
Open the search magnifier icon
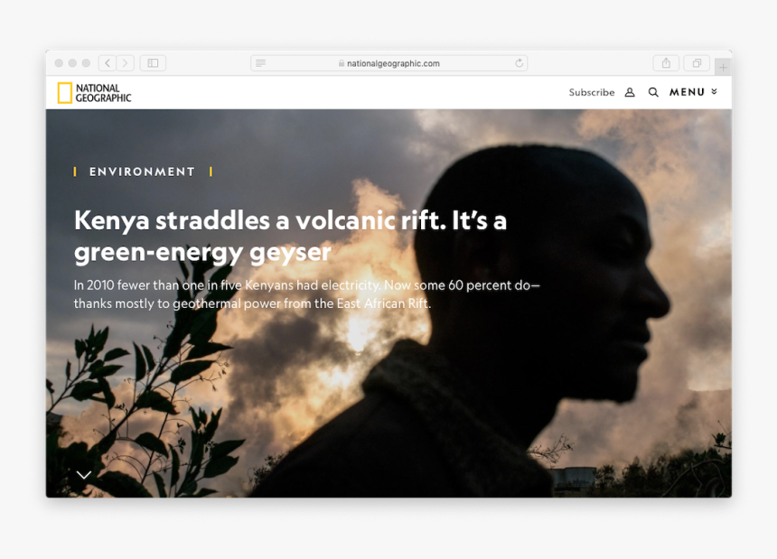(653, 92)
